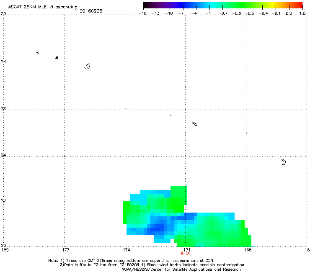Click the color scale tick label '-0.7'
The image size is (310, 272).
pos(223,13)
